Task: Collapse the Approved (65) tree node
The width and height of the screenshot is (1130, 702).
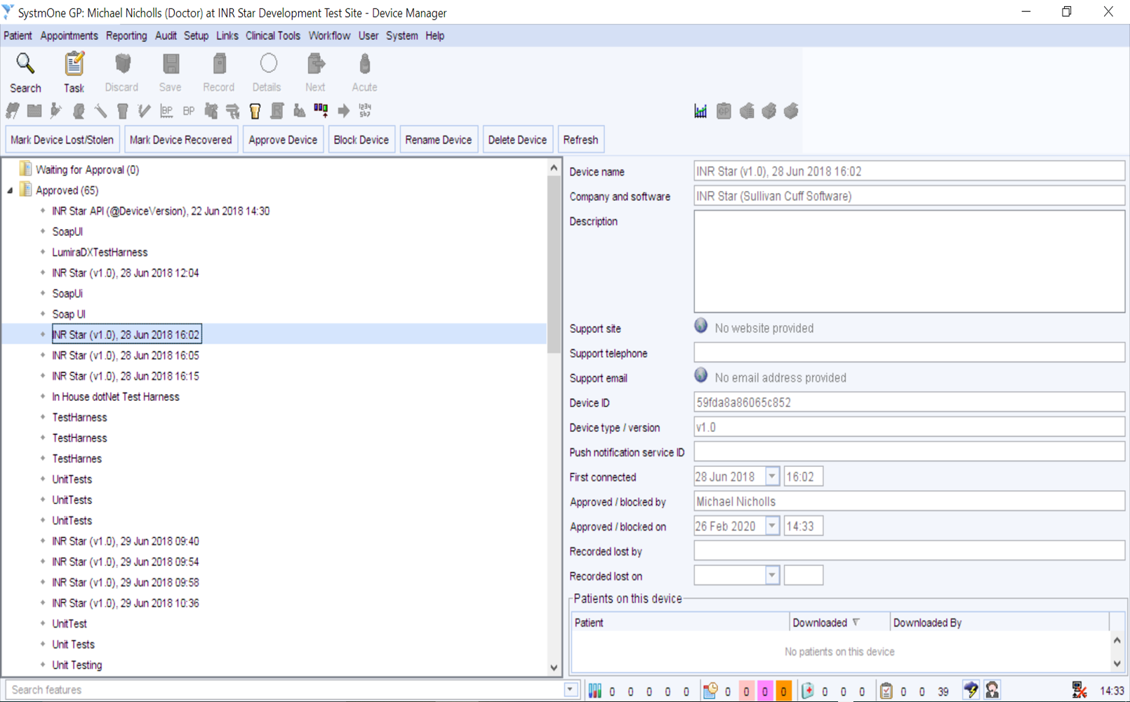Action: click(10, 190)
